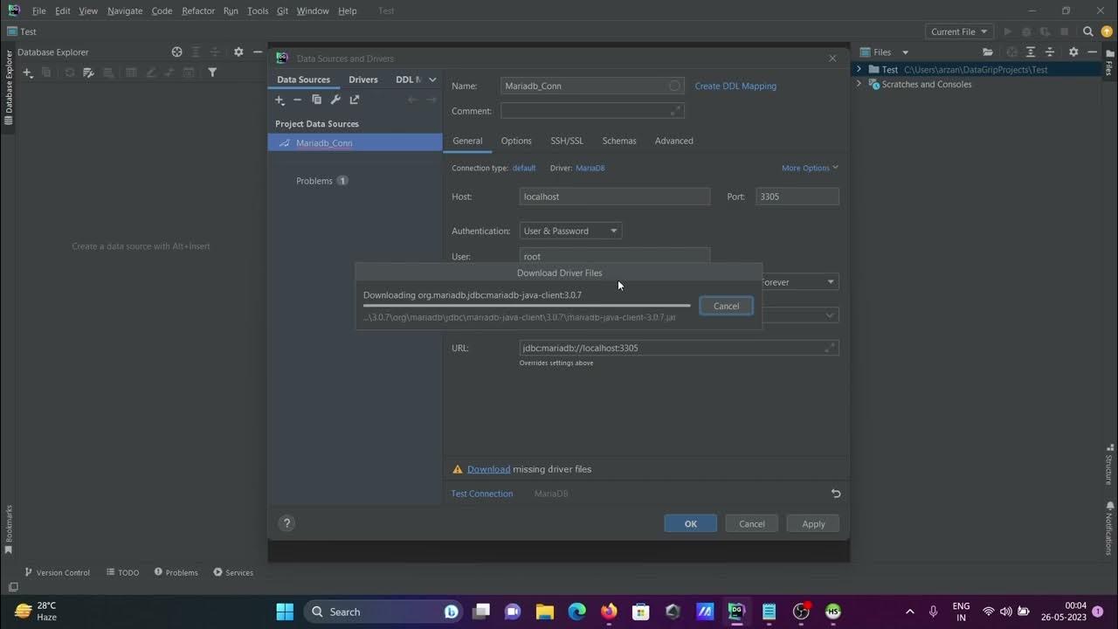Expand More Options dropdown
This screenshot has height=629, width=1118.
[x=810, y=168]
